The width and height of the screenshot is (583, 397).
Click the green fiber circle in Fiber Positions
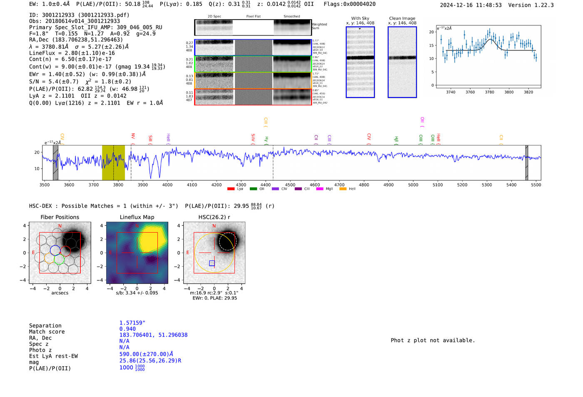pyautogui.click(x=59, y=259)
